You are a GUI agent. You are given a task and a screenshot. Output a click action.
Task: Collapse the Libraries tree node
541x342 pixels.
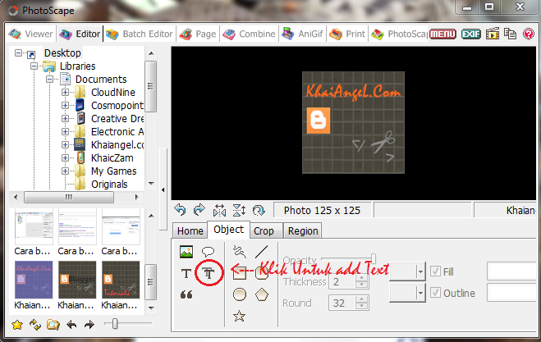click(x=34, y=66)
